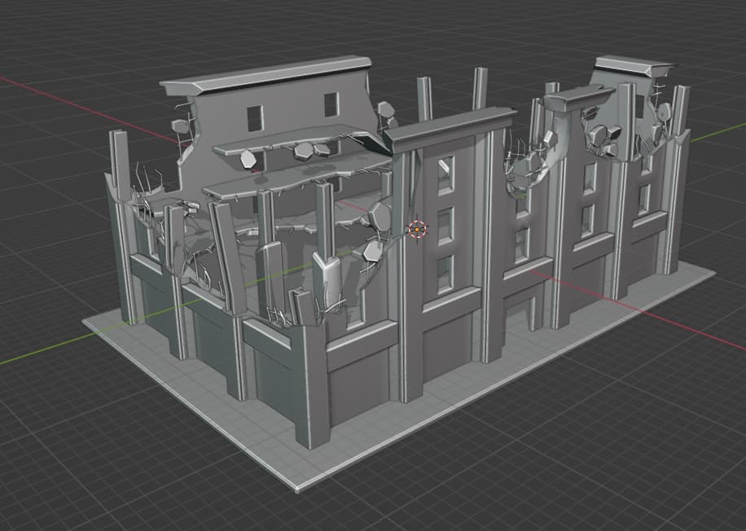Select the flat base plate under the ruins
746x531 pixels.
[x=399, y=376]
